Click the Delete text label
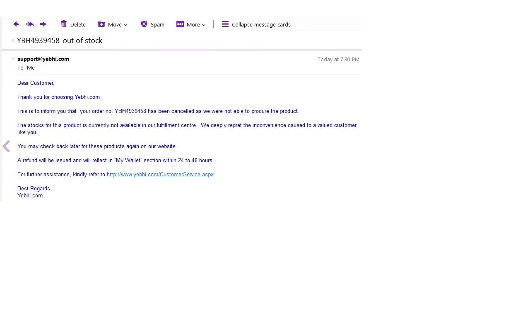The width and height of the screenshot is (530, 331). point(78,25)
